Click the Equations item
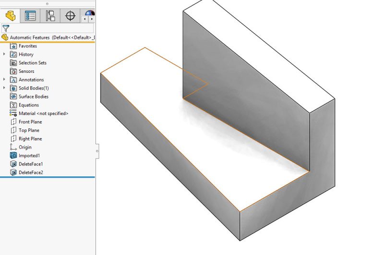The width and height of the screenshot is (384, 255). point(28,105)
